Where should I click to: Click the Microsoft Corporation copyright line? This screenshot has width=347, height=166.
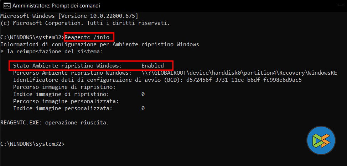click(x=85, y=23)
